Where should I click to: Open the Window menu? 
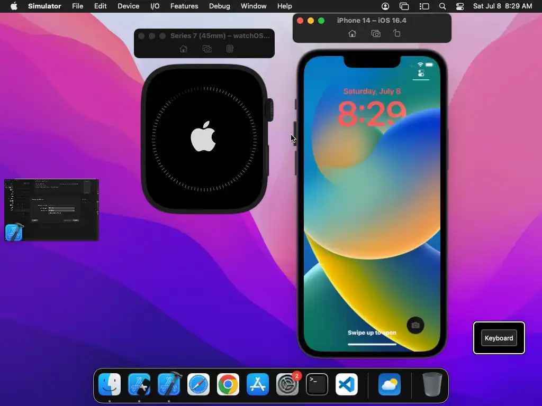254,6
